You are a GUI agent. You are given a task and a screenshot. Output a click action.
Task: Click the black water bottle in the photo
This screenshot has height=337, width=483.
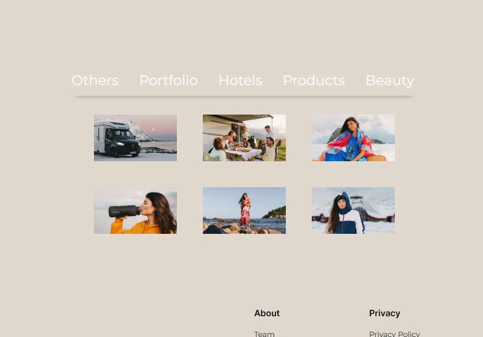coord(124,211)
